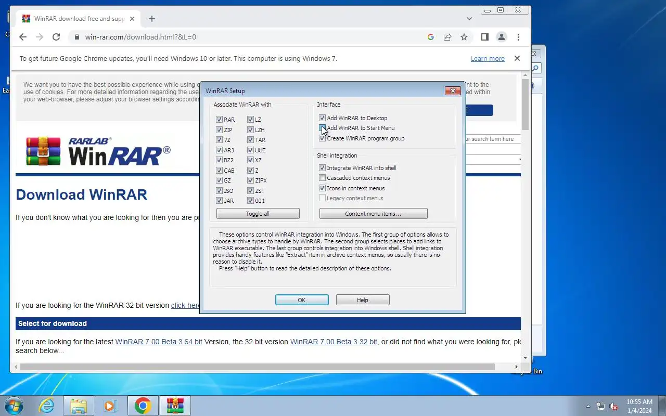Screen dimensions: 666x416
Task: Toggle the TAR association checkbox
Action: (x=250, y=140)
